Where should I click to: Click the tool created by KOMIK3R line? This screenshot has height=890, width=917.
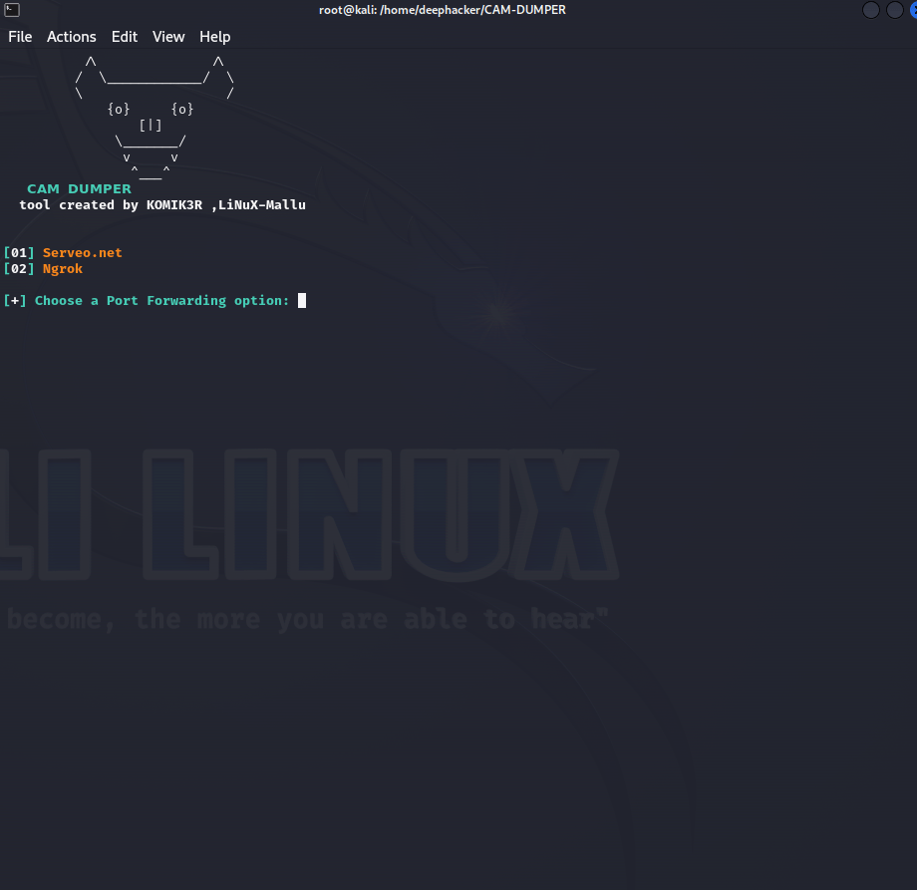[x=162, y=205]
